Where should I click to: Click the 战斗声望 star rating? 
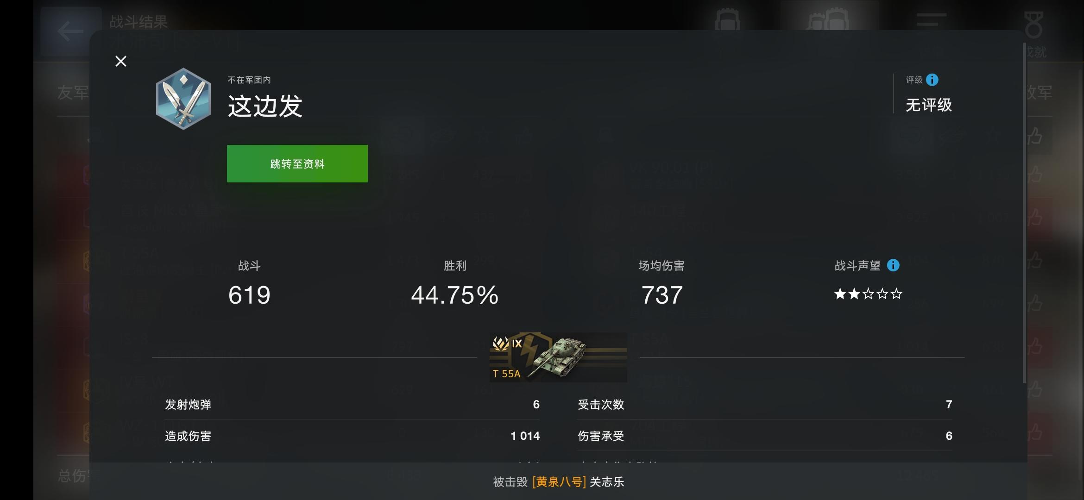868,294
